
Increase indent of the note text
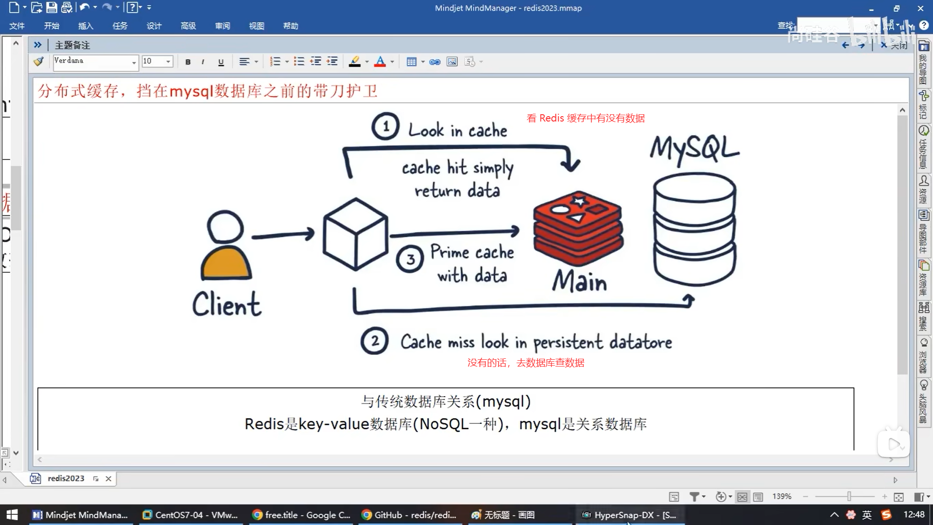point(332,62)
